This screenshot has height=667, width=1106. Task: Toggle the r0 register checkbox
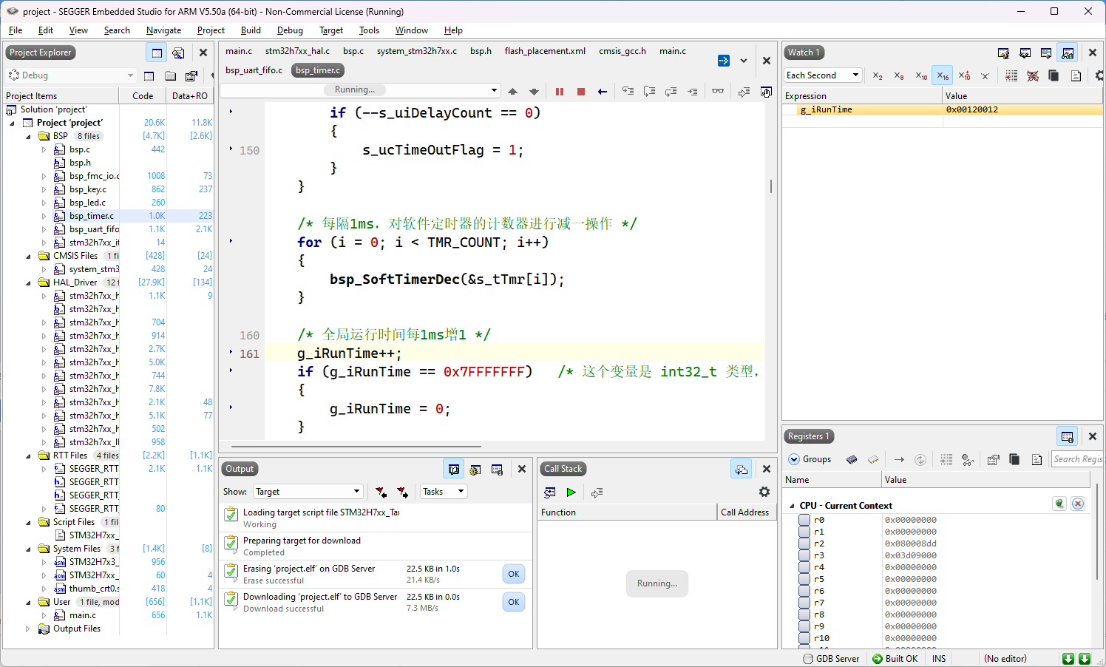click(804, 520)
